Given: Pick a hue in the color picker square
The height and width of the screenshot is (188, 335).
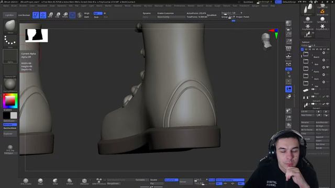Looking at the screenshot, I should coord(10,101).
